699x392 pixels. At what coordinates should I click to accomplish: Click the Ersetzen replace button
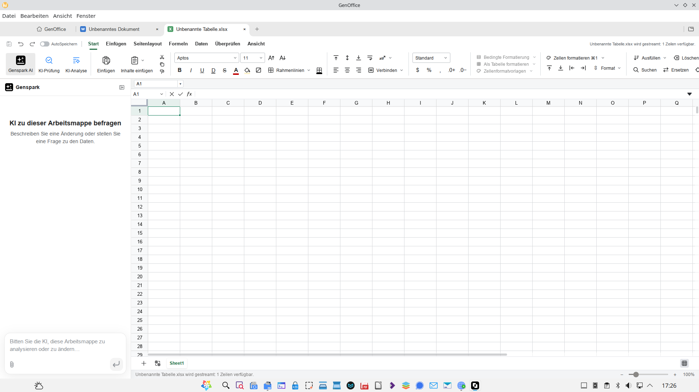[676, 70]
